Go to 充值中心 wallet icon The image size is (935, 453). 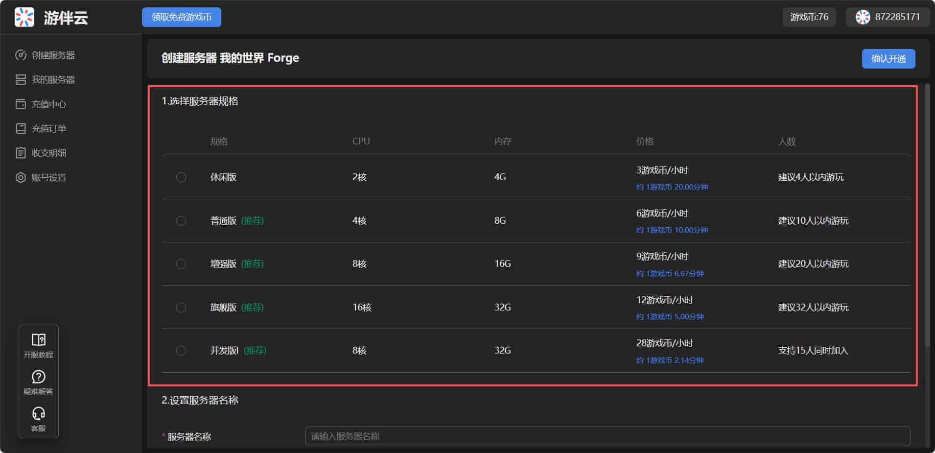coord(21,104)
